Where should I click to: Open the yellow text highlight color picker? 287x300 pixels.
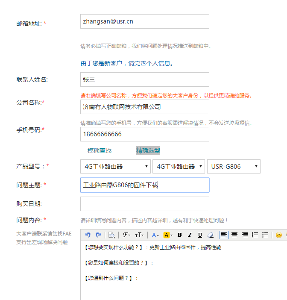point(168,235)
